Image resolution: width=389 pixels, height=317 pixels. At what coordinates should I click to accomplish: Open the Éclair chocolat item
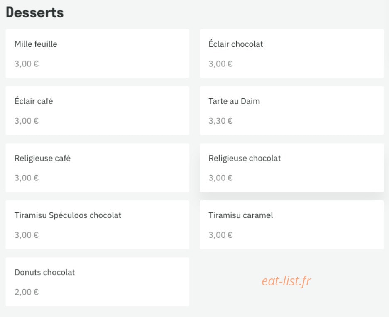tap(291, 54)
